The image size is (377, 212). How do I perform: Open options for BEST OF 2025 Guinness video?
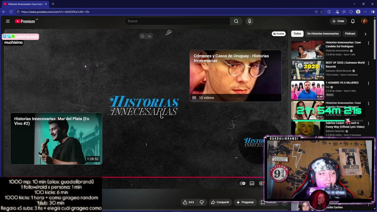coord(368,63)
